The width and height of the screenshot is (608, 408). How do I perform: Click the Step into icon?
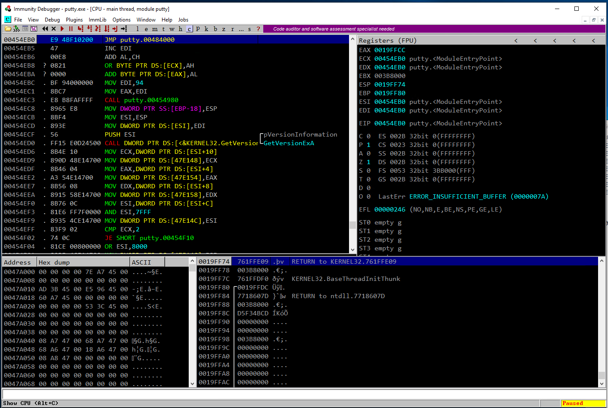click(x=81, y=29)
